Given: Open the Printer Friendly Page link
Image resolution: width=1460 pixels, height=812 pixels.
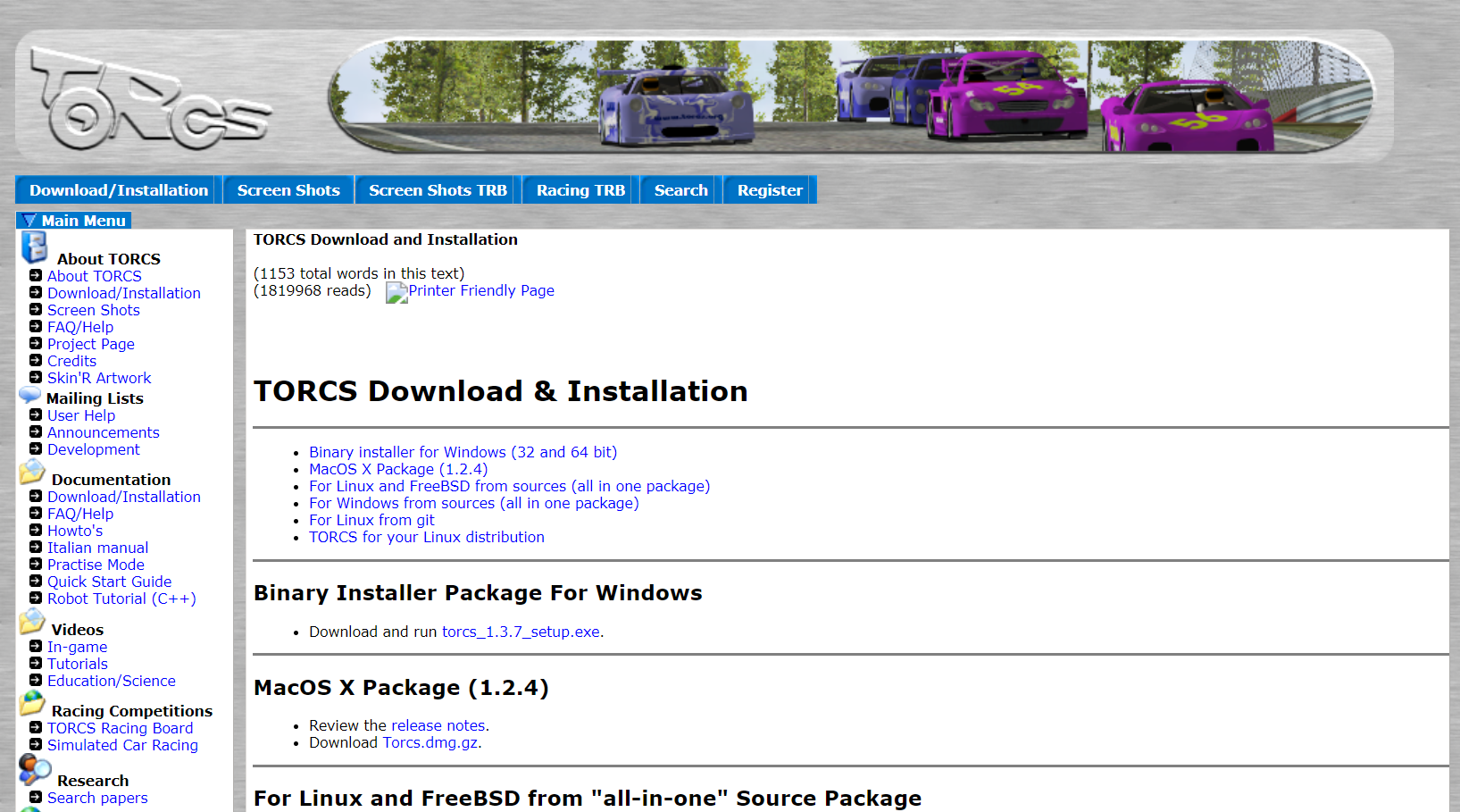Looking at the screenshot, I should (x=481, y=290).
